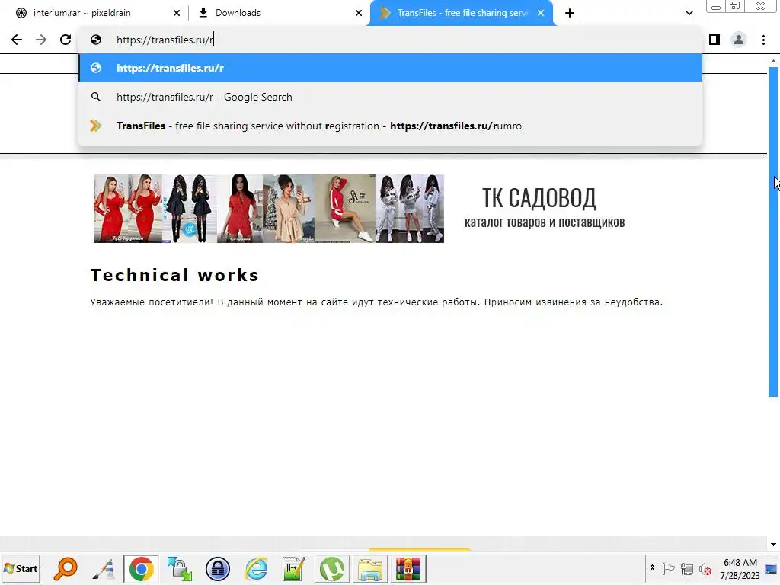
Task: Click the muted volume tray icon
Action: (x=705, y=568)
